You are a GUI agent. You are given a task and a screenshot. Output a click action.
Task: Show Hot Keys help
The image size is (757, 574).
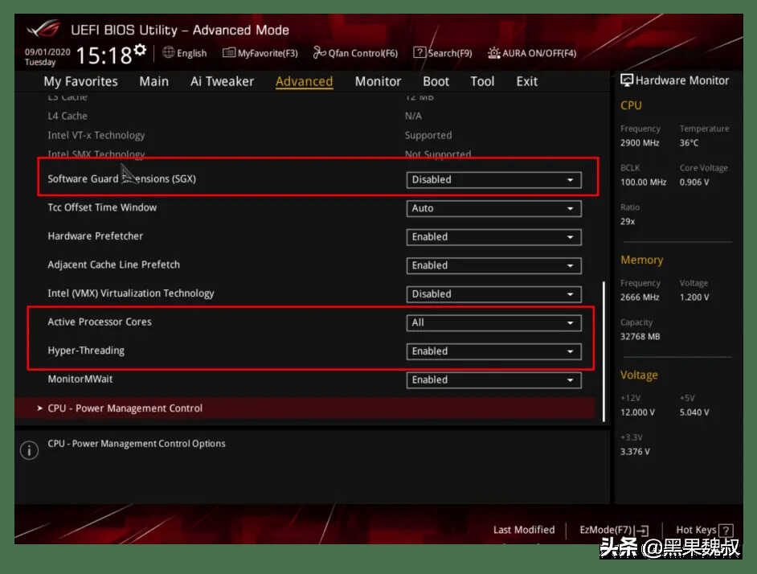(705, 530)
